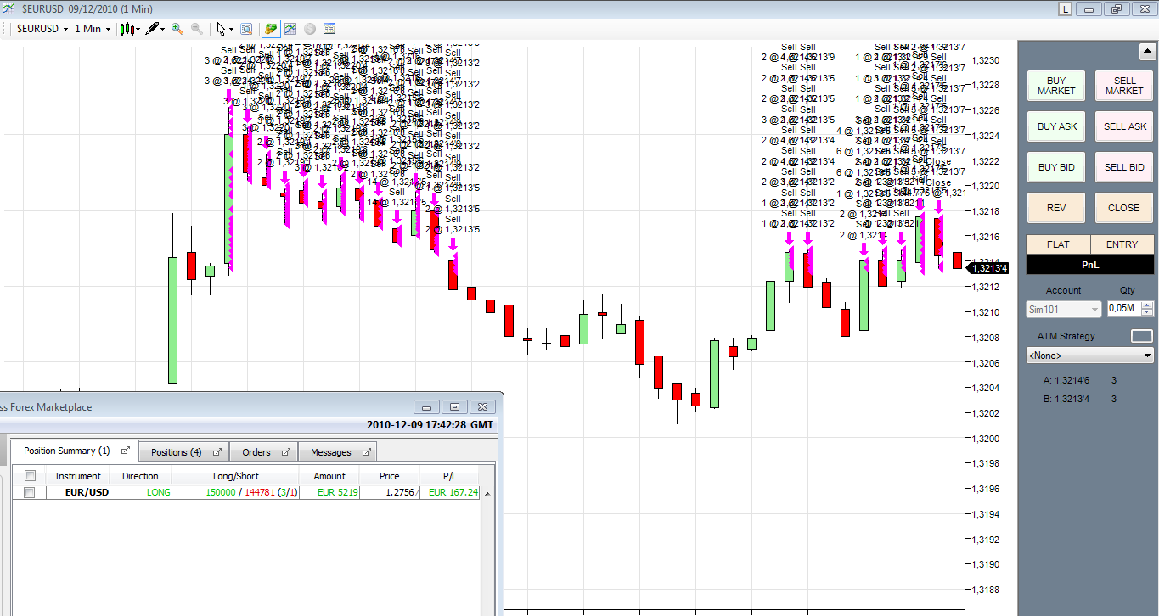1159x616 pixels.
Task: Expand the cursor mode dropdown arrow
Action: click(230, 29)
